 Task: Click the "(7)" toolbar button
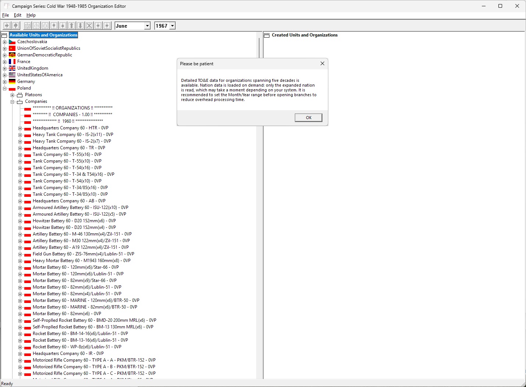coord(36,25)
